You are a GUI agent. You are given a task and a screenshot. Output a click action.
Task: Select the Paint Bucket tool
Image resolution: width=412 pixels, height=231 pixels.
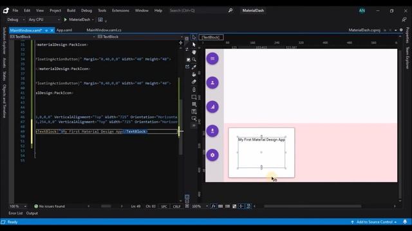(194, 74)
